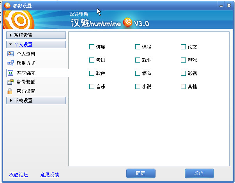Expand the 系统设置 section
The height and width of the screenshot is (183, 235).
[x=36, y=35]
